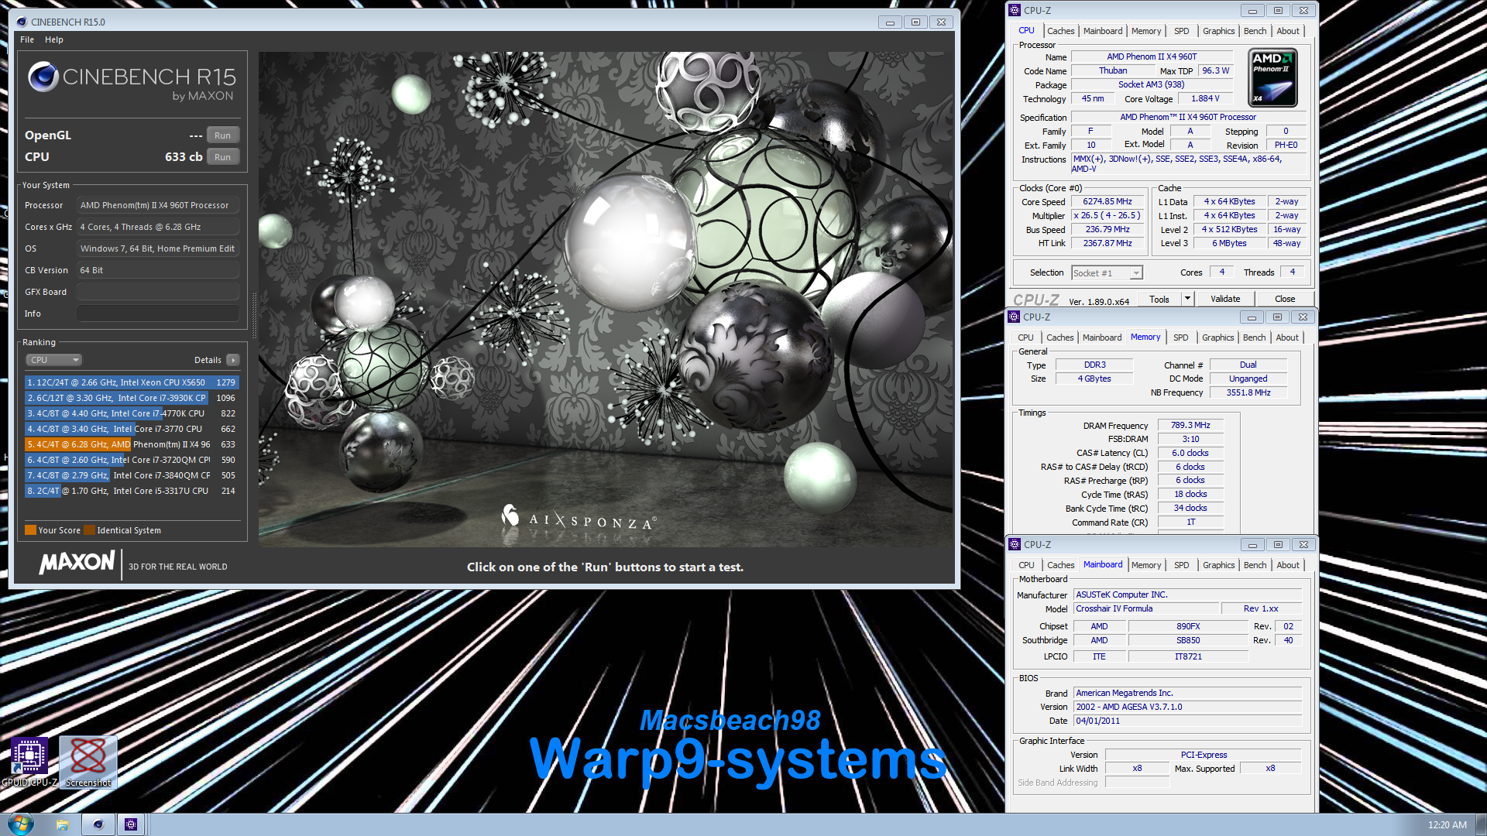
Task: Click the Close button in CPU-Z
Action: pyautogui.click(x=1285, y=299)
